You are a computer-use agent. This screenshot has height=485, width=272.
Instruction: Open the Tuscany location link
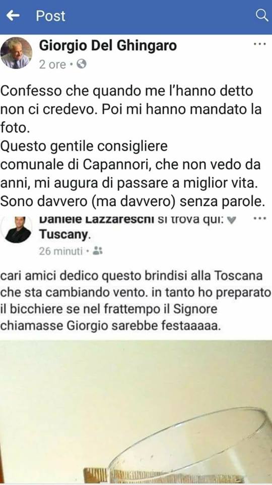tap(63, 235)
